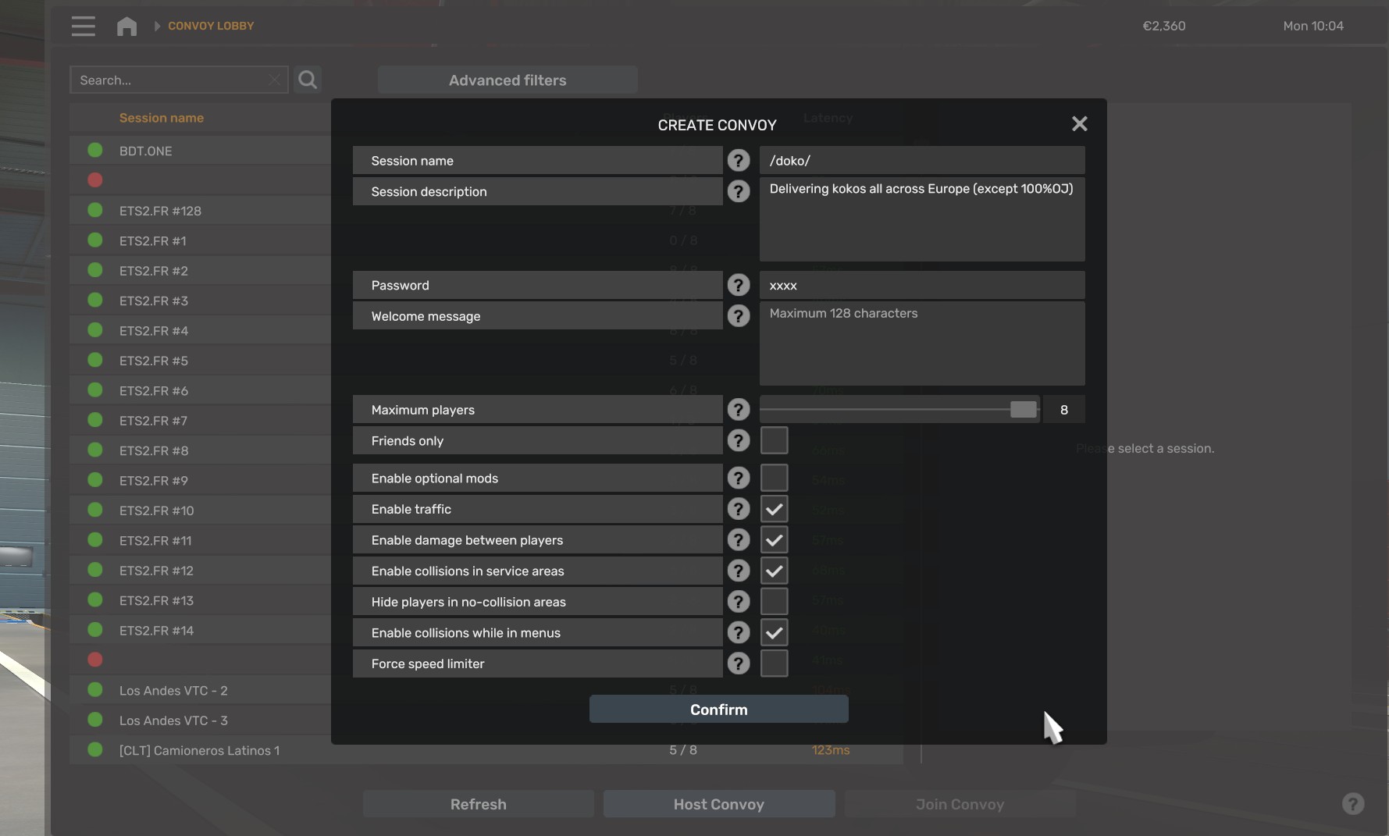Disable the Enable traffic checkbox
Viewport: 1389px width, 836px height.
[774, 509]
